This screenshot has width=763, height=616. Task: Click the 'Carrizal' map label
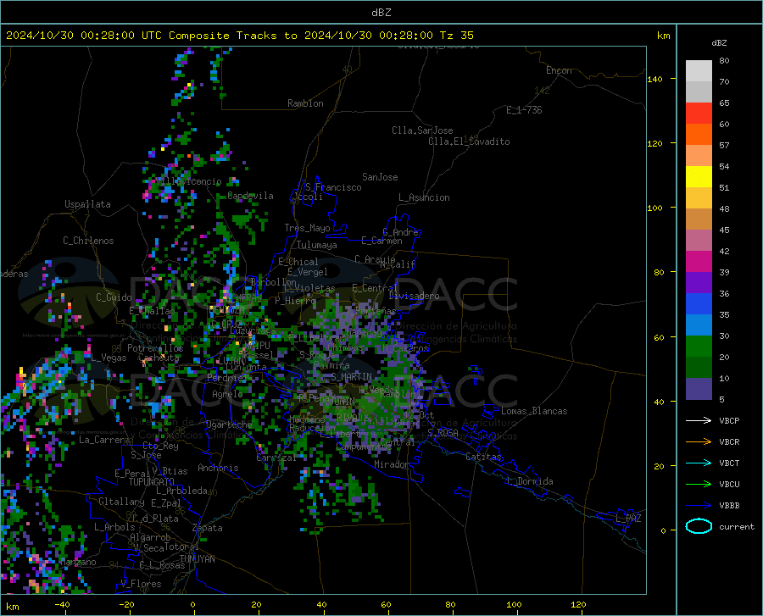(x=276, y=458)
